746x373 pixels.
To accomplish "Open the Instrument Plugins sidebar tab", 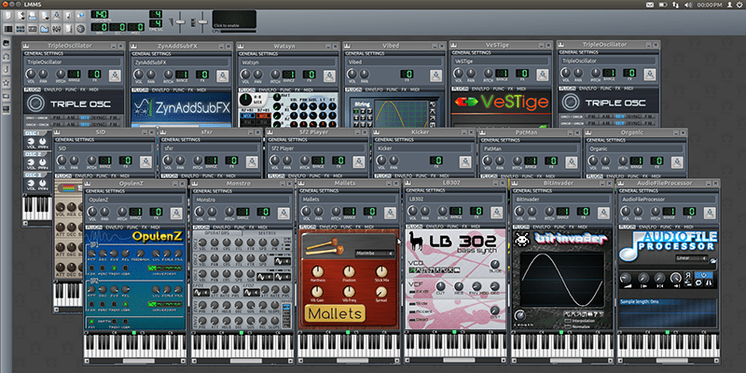I will 7,44.
